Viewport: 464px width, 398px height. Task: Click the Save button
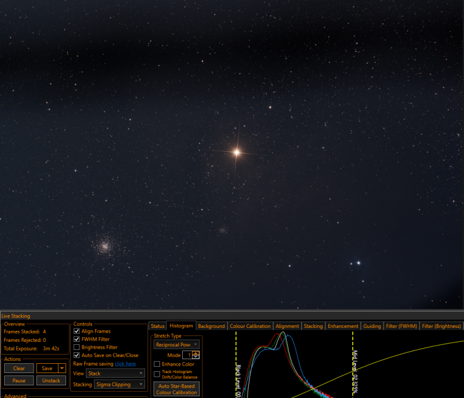(x=47, y=368)
